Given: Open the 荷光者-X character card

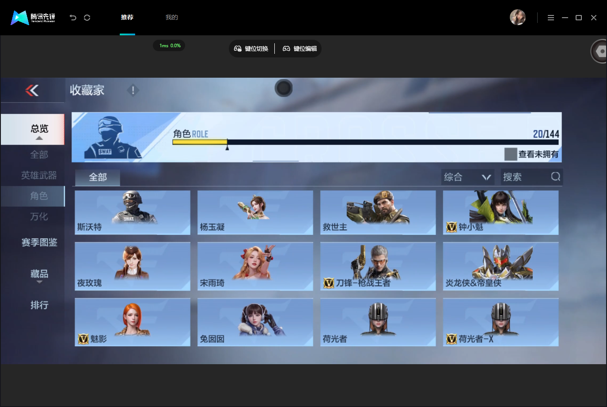Looking at the screenshot, I should click(501, 322).
